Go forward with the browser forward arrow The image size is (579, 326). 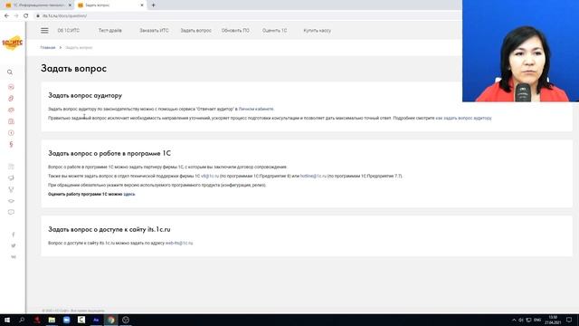pos(16,15)
